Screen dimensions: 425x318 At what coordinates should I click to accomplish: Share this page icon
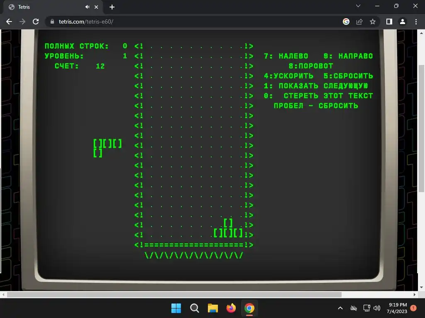tap(359, 22)
